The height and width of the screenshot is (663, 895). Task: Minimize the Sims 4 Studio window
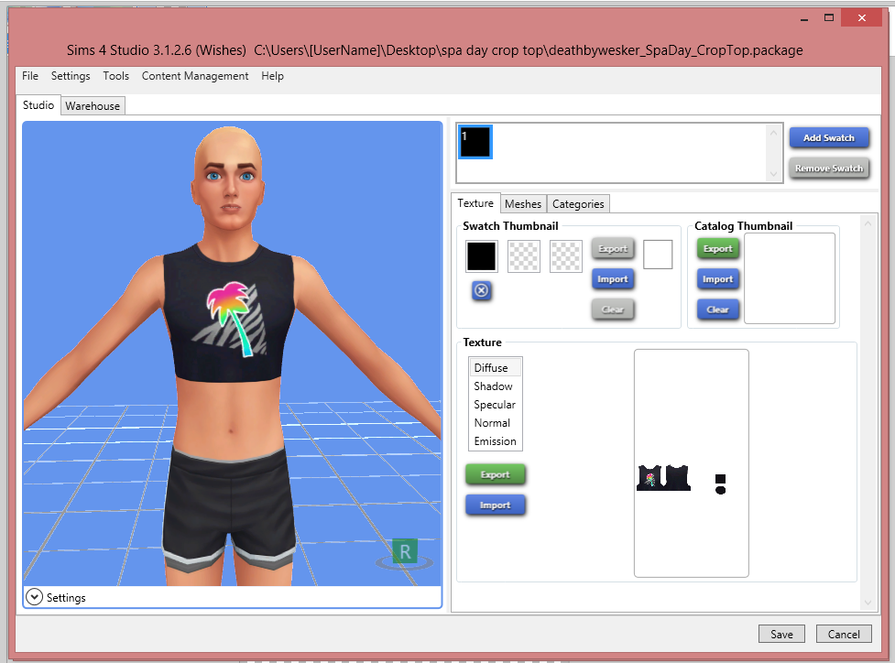tap(804, 18)
